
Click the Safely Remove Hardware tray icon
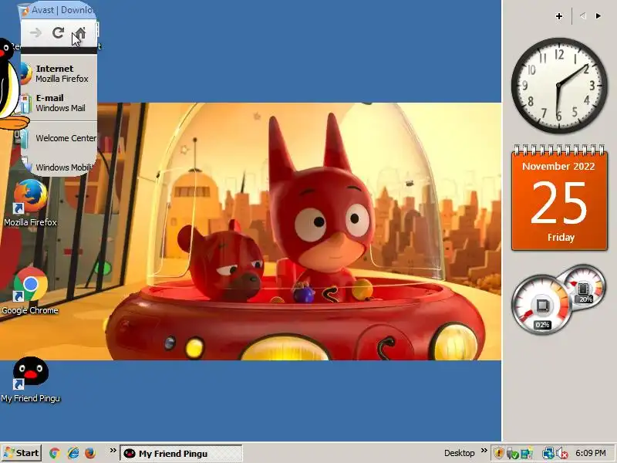coord(512,453)
